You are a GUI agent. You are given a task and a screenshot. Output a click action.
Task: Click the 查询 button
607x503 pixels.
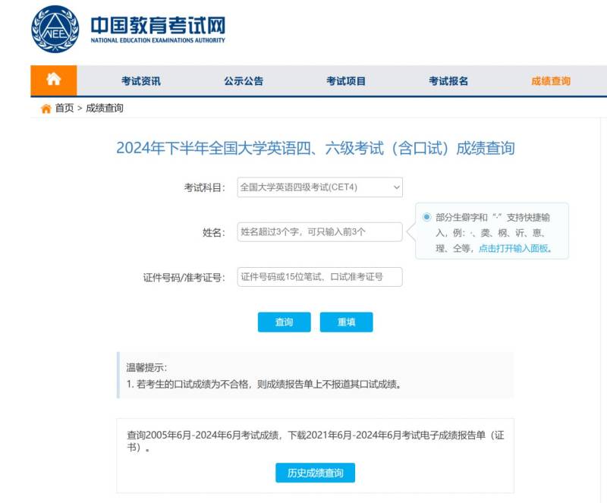(x=284, y=322)
